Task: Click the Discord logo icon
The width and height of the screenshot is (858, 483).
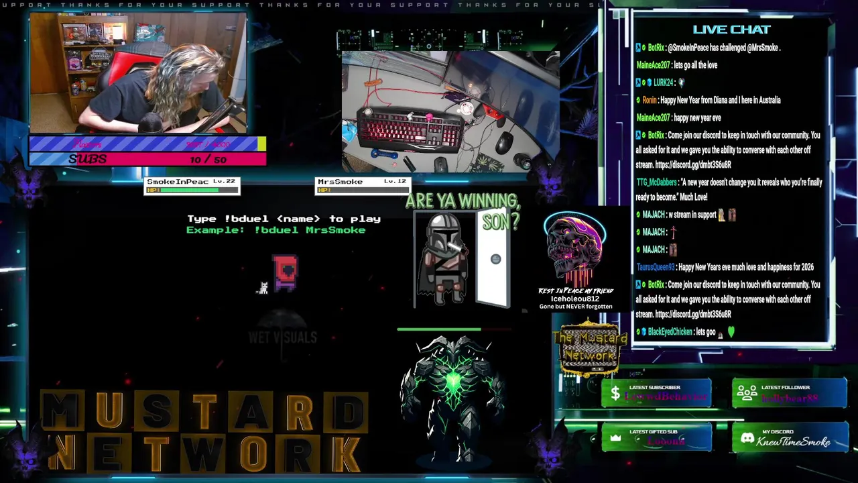Action: 747,439
